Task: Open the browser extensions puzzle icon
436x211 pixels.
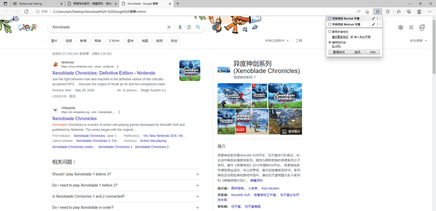Action: coord(387,11)
